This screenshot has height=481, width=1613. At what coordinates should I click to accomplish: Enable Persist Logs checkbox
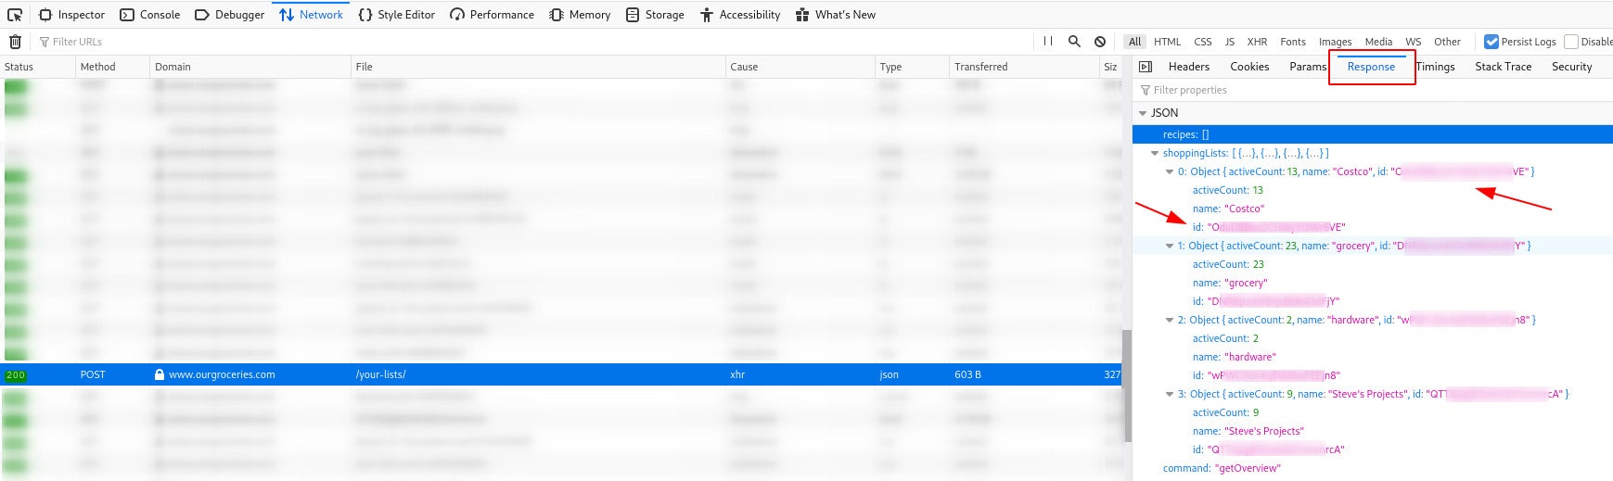pyautogui.click(x=1491, y=42)
